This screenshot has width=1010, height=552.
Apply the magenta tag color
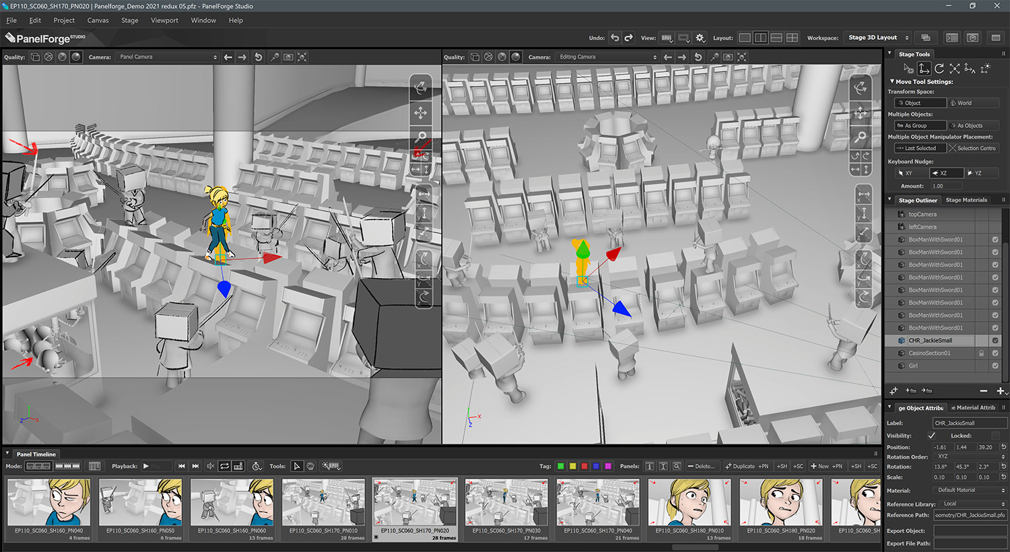[608, 466]
